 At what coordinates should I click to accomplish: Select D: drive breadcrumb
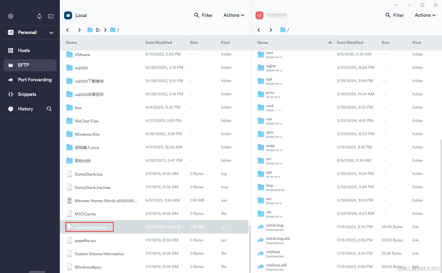coord(94,30)
